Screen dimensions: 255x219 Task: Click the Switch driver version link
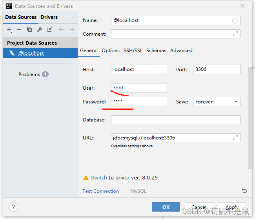99,177
